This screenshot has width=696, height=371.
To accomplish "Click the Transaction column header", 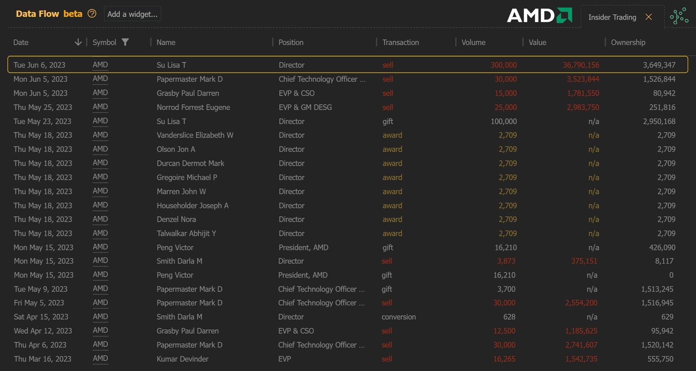I will [x=401, y=42].
